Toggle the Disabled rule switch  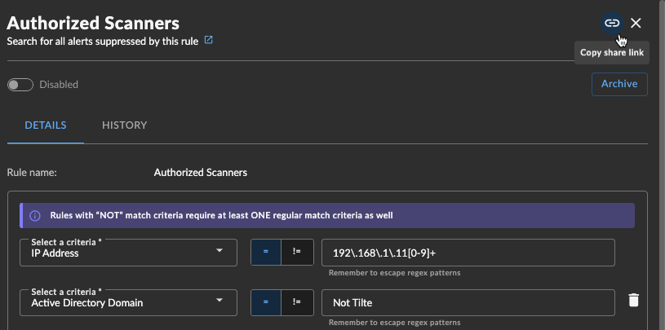click(20, 85)
